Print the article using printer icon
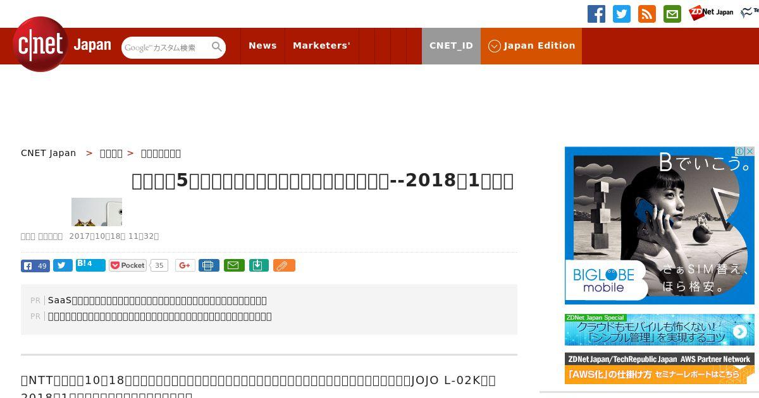Viewport: 759px width, 398px height. [x=209, y=265]
